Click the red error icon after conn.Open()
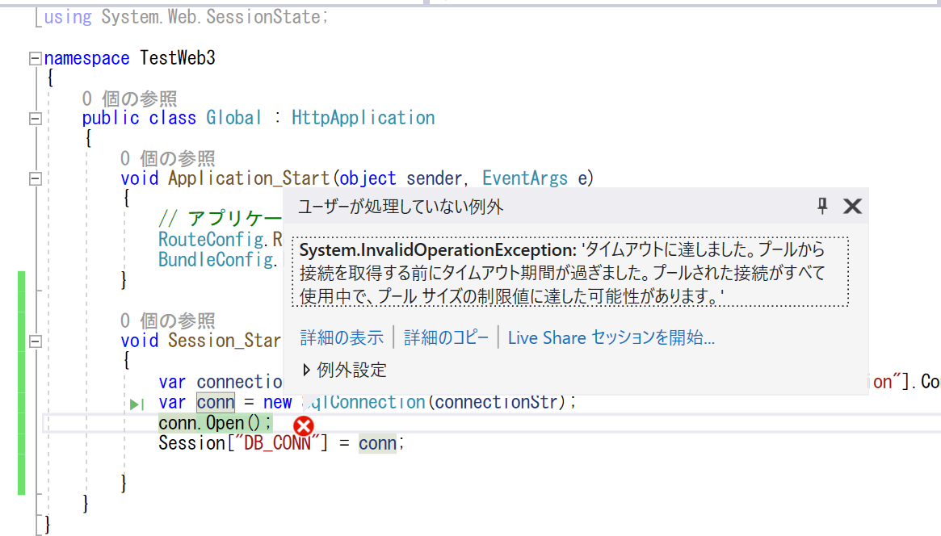The height and width of the screenshot is (536, 941). (304, 426)
